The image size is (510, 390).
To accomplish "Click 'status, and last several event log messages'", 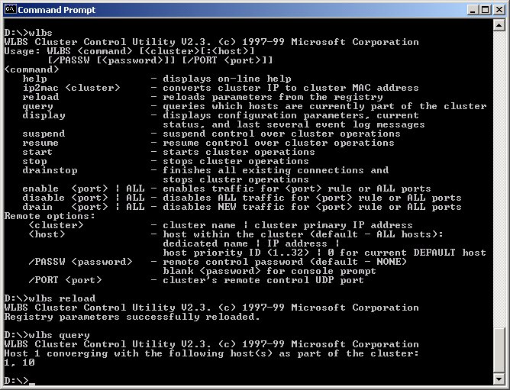I will [x=294, y=124].
